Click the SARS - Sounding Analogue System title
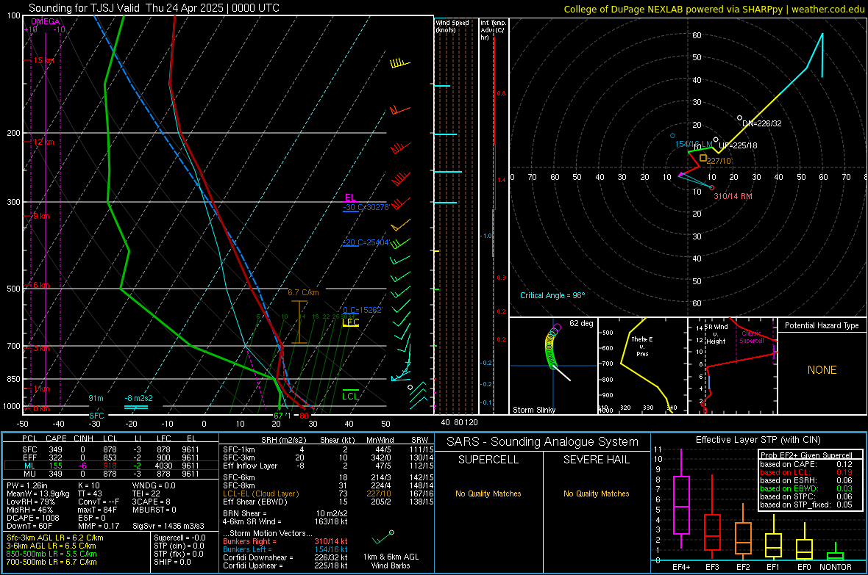 543,442
